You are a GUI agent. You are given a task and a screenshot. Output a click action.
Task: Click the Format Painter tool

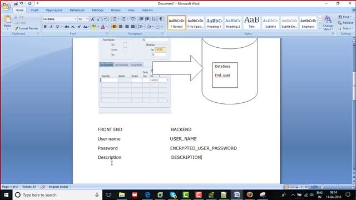pos(26,28)
